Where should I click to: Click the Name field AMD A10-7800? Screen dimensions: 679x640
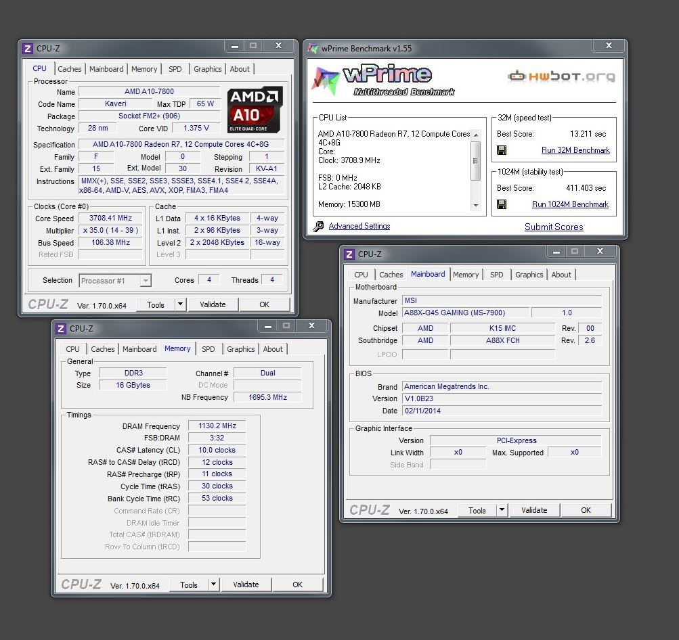point(150,91)
